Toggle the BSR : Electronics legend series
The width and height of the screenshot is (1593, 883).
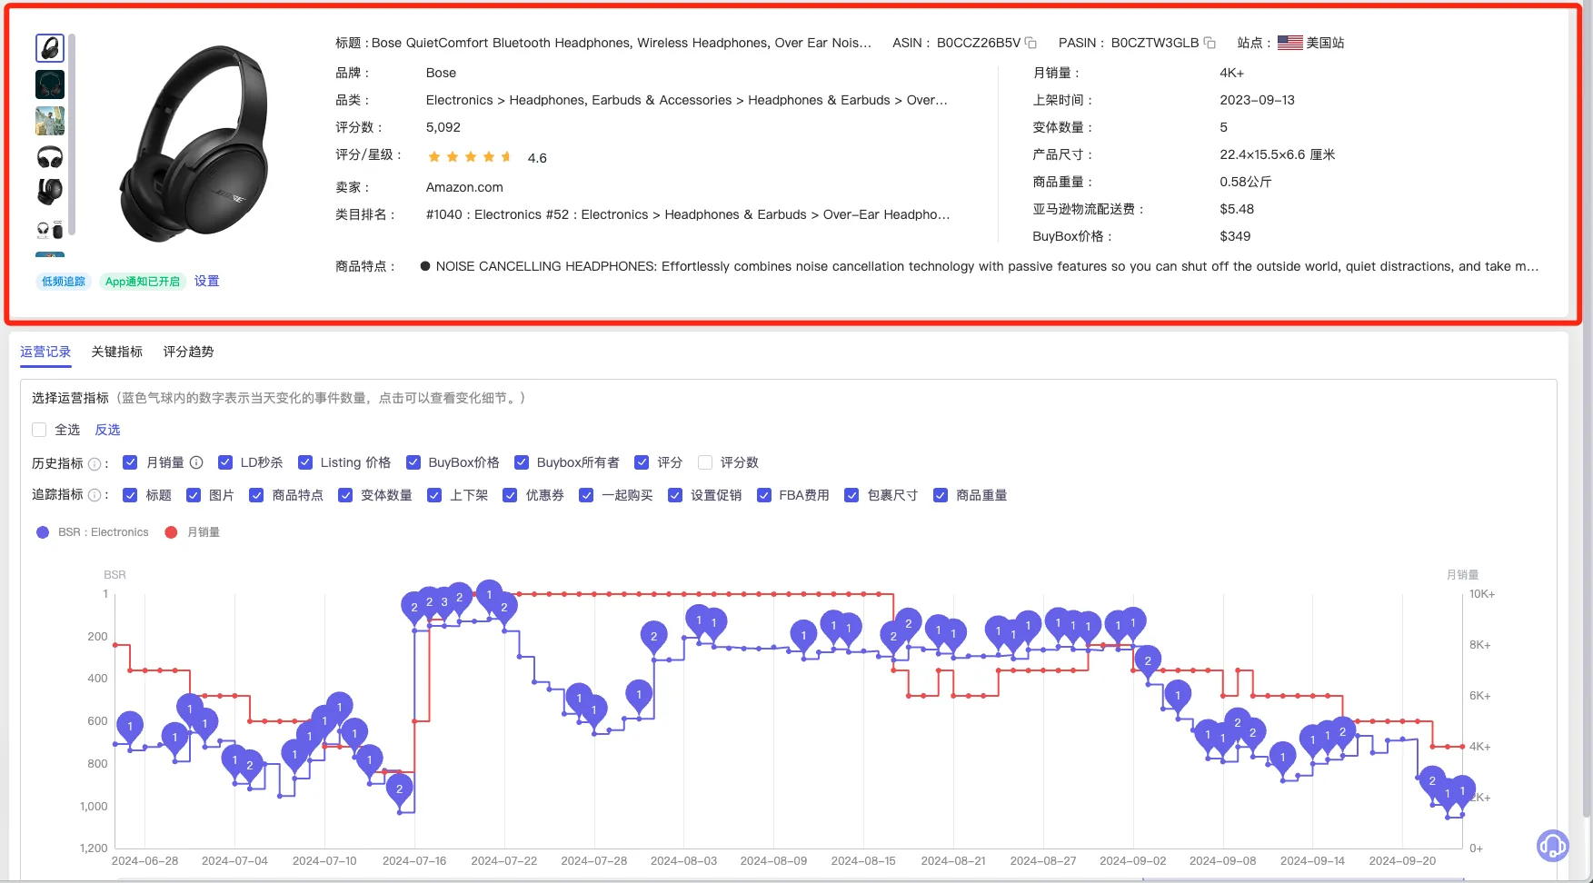click(x=93, y=532)
